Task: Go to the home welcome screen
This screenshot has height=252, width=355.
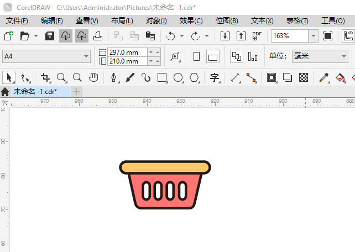Action: click(x=5, y=92)
